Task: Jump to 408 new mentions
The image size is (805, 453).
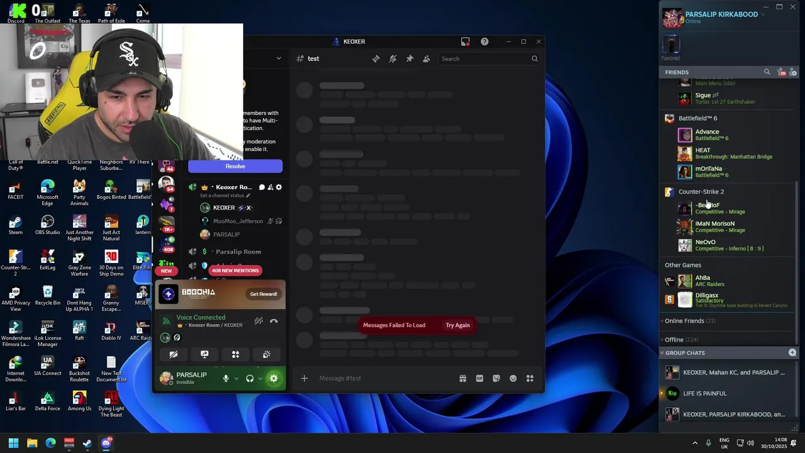Action: point(235,271)
